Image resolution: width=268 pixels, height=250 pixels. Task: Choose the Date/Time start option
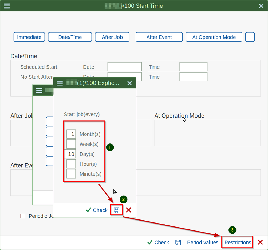pos(70,37)
